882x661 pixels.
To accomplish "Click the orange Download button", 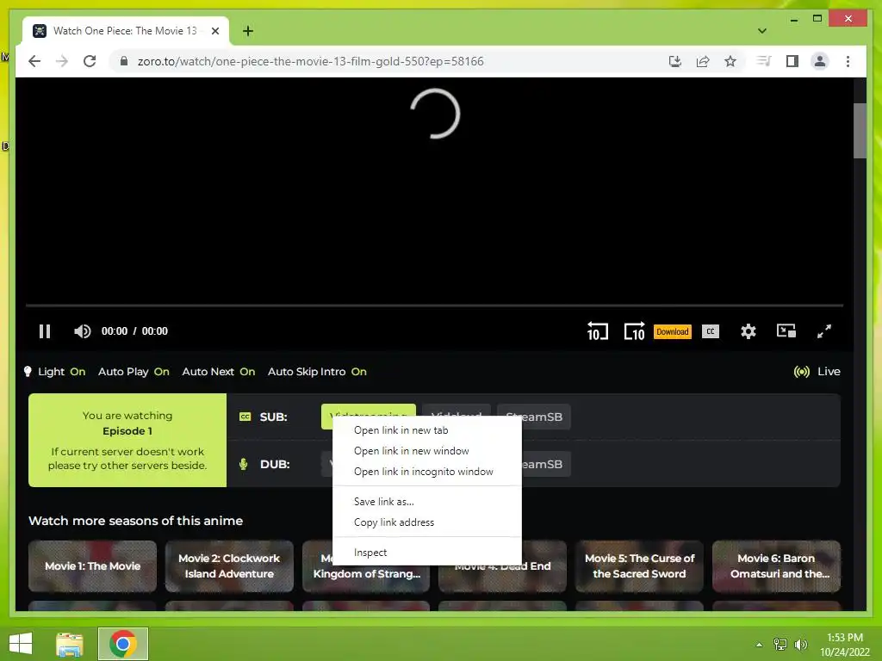I will click(672, 331).
